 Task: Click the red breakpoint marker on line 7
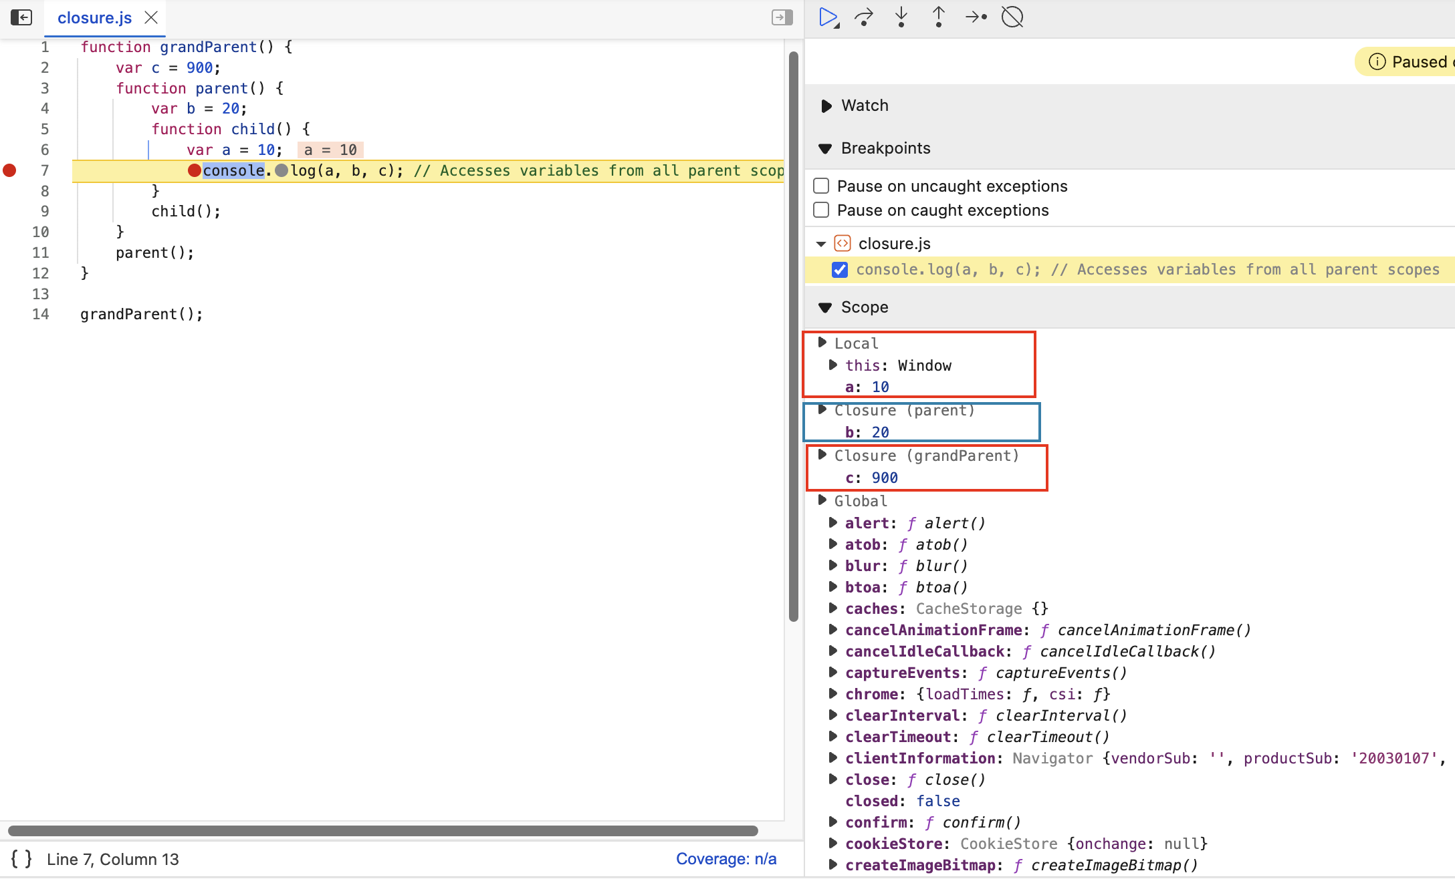[x=9, y=170]
